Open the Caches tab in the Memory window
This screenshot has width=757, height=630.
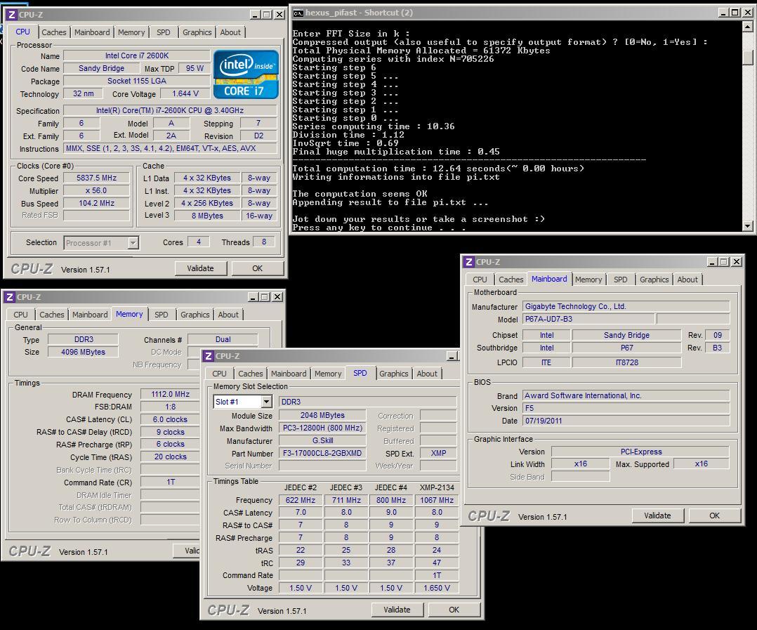(x=52, y=315)
